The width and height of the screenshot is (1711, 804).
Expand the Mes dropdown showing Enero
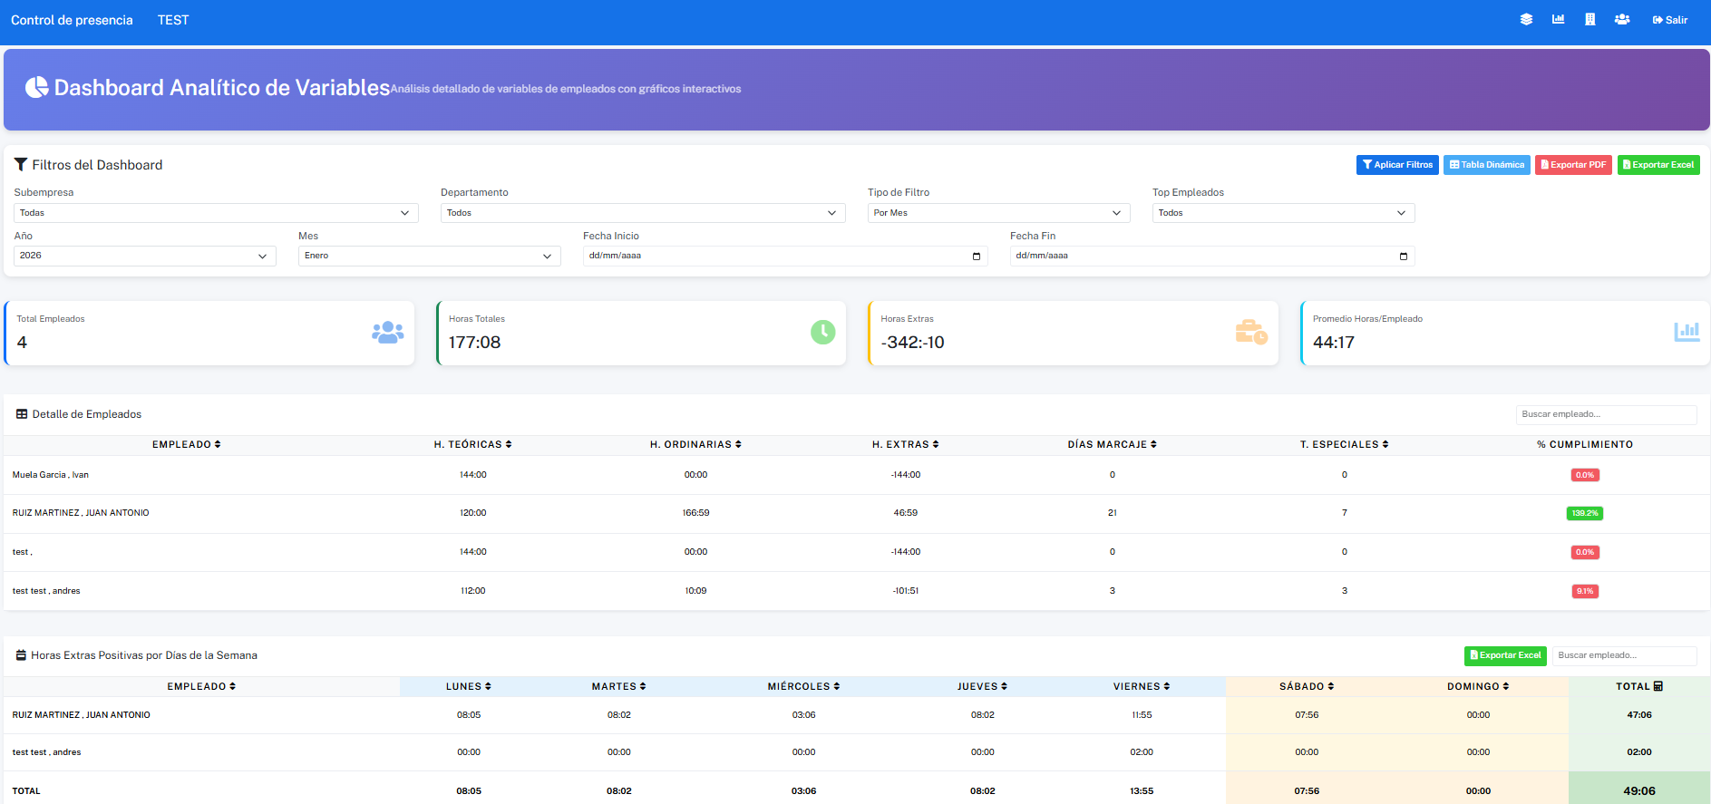tap(429, 257)
